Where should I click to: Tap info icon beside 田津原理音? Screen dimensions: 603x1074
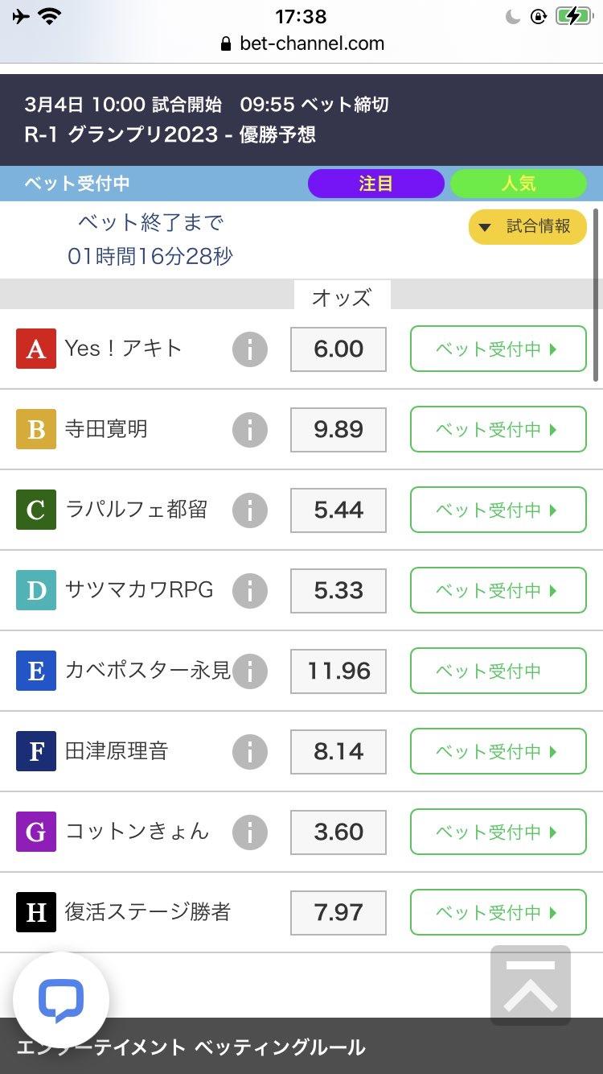pyautogui.click(x=250, y=752)
